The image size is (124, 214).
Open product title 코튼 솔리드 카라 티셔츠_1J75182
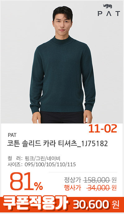pos(57,144)
